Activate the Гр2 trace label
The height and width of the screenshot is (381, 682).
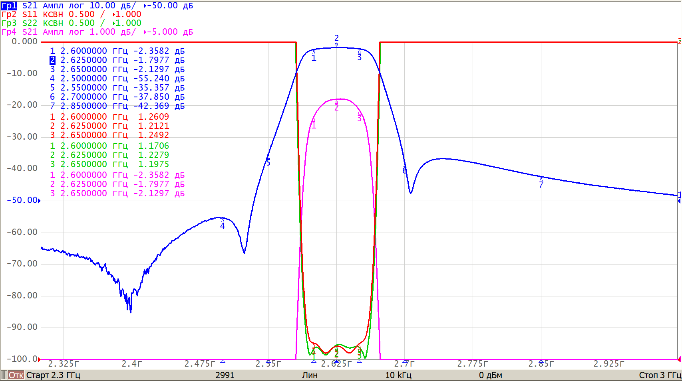pyautogui.click(x=9, y=14)
